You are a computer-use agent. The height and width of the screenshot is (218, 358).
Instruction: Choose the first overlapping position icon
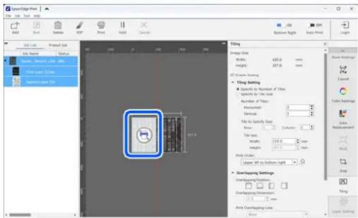click(x=248, y=186)
